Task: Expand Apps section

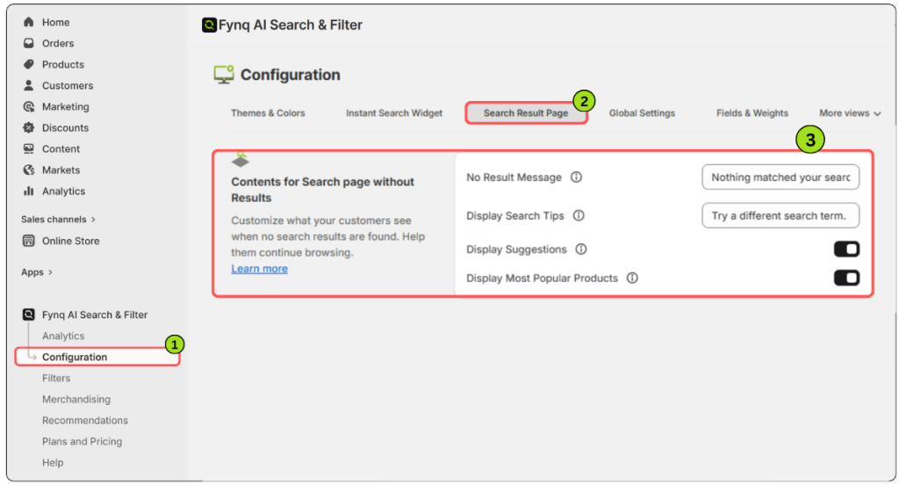Action: click(x=37, y=271)
